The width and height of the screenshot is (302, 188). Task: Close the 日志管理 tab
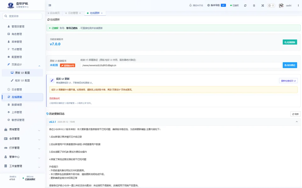point(80,13)
